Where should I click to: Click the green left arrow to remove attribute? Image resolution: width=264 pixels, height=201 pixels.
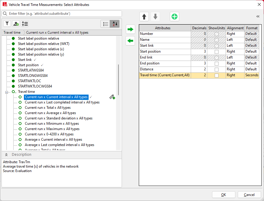click(130, 41)
